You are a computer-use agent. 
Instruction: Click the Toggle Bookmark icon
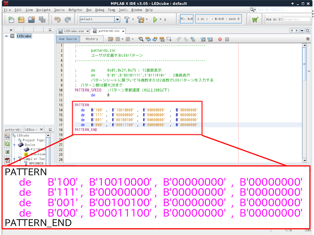[x=193, y=39]
